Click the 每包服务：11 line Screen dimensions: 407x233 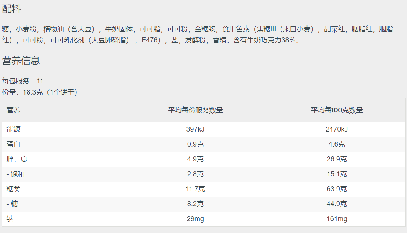coord(23,81)
